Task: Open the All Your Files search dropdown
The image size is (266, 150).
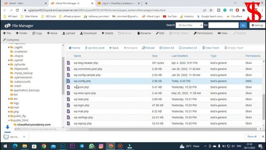Action: 190,25
